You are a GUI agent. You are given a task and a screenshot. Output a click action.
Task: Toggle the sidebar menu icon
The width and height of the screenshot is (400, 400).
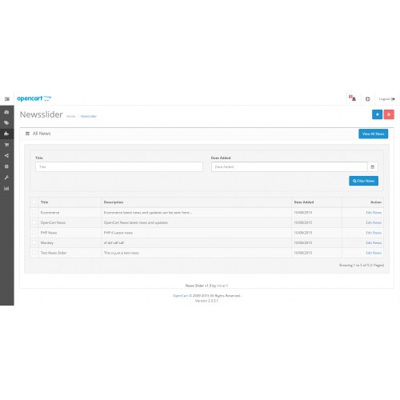7,99
